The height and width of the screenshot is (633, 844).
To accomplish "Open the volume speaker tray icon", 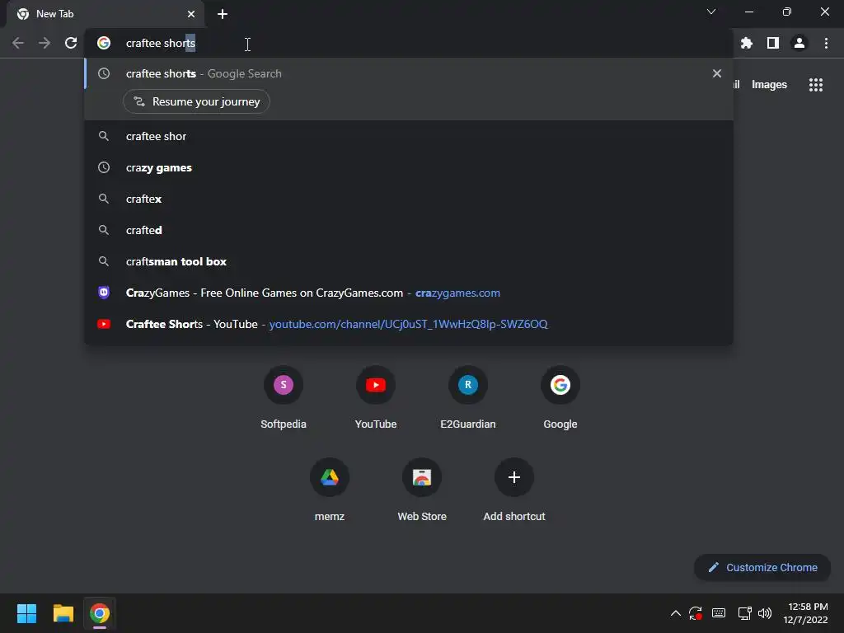I will tap(765, 613).
